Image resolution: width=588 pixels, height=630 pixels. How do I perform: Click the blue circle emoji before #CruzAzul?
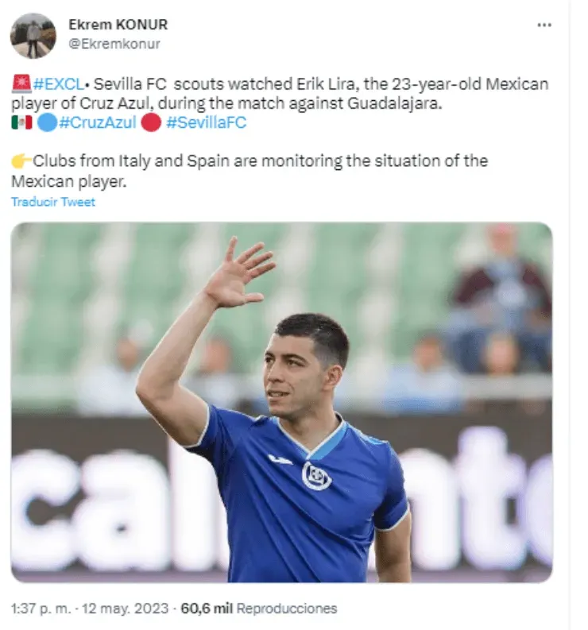[47, 122]
